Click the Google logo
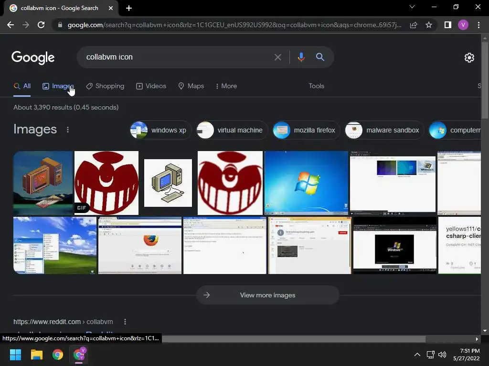Image resolution: width=489 pixels, height=366 pixels. pyautogui.click(x=33, y=58)
